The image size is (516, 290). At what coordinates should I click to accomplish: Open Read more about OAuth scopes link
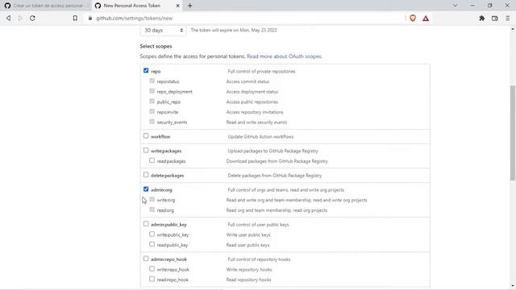(x=284, y=56)
